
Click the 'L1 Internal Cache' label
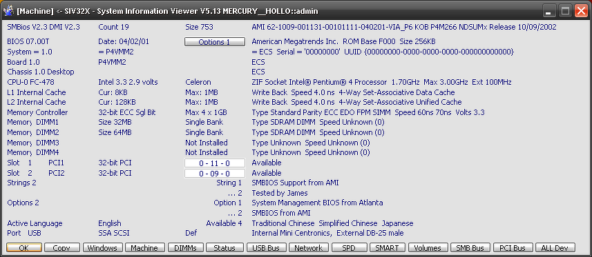tap(36, 92)
